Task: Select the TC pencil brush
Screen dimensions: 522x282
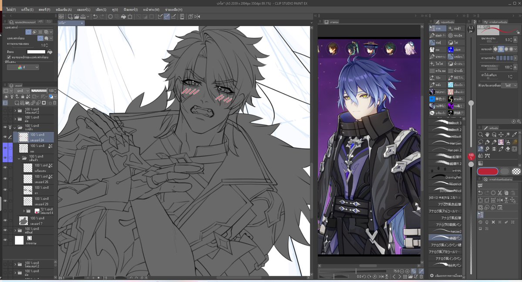Action: 445,183
